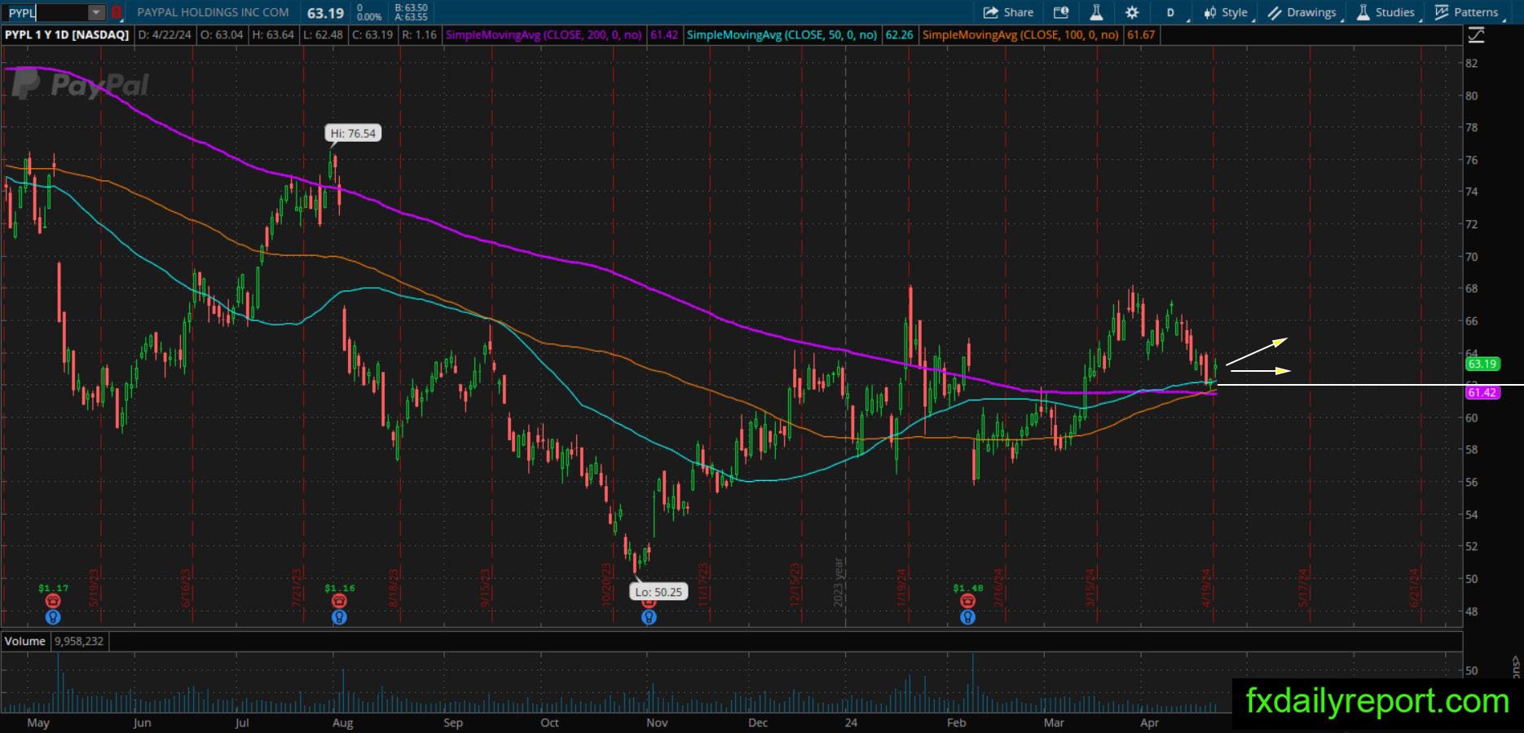Open the Patterns menu
1524x733 pixels.
pyautogui.click(x=1467, y=12)
